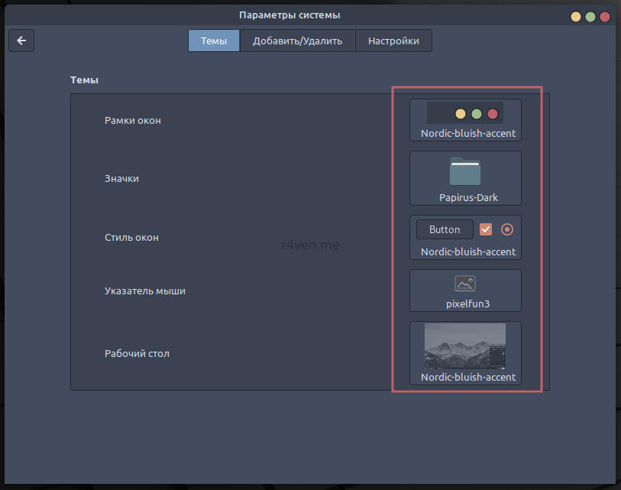Click the Рамки окон row label

[133, 121]
